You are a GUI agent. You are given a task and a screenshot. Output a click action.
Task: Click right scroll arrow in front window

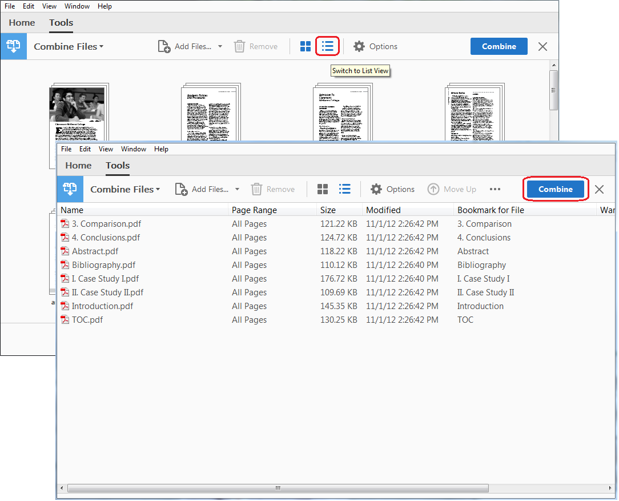pyautogui.click(x=610, y=488)
